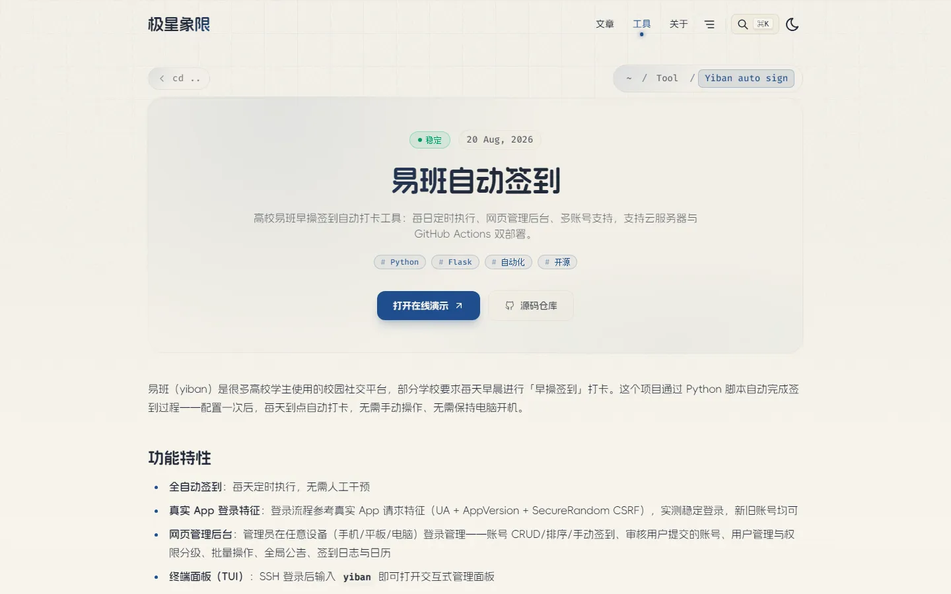Go to ~ home breadcrumb
Viewport: 951px width, 594px height.
629,78
